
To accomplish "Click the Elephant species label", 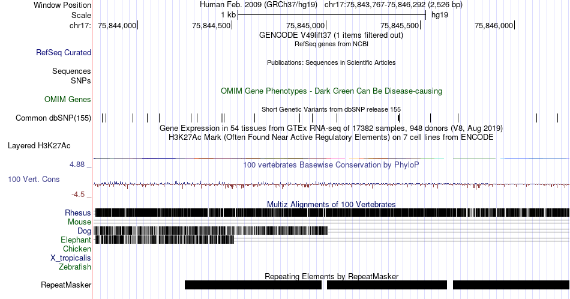I will [x=76, y=240].
